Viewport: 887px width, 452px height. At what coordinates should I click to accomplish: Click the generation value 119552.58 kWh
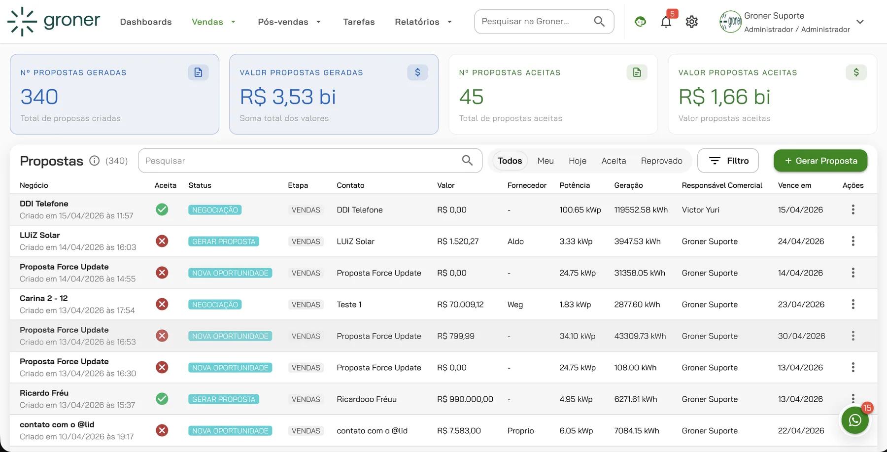(x=641, y=210)
